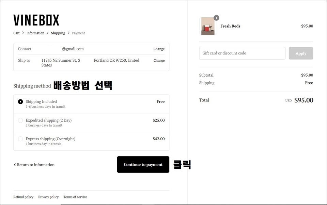327x205 pixels.
Task: Click the back chevron beside Return to information
Action: coord(15,165)
